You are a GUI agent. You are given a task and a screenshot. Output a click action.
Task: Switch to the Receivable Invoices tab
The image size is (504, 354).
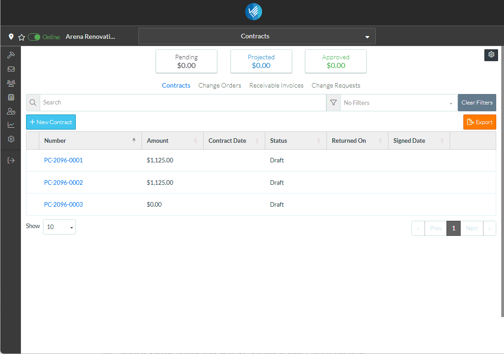tap(276, 85)
